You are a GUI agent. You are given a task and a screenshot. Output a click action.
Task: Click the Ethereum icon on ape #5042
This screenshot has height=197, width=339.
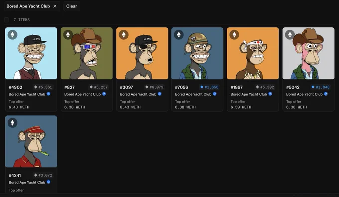pyautogui.click(x=290, y=35)
